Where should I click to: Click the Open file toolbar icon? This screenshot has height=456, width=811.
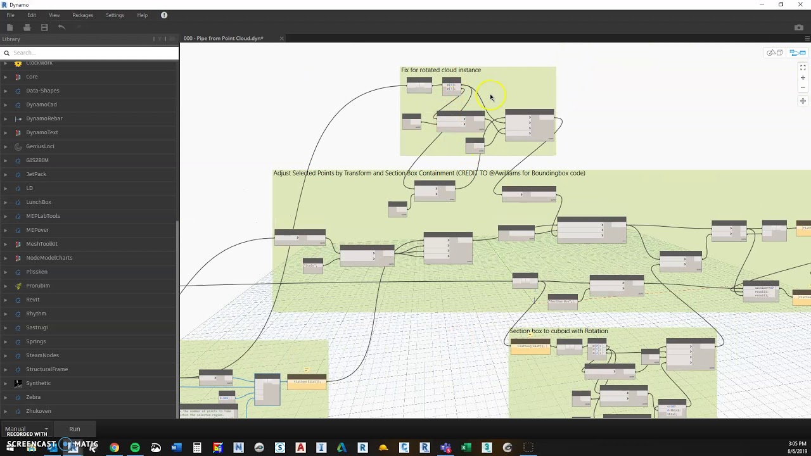(27, 27)
